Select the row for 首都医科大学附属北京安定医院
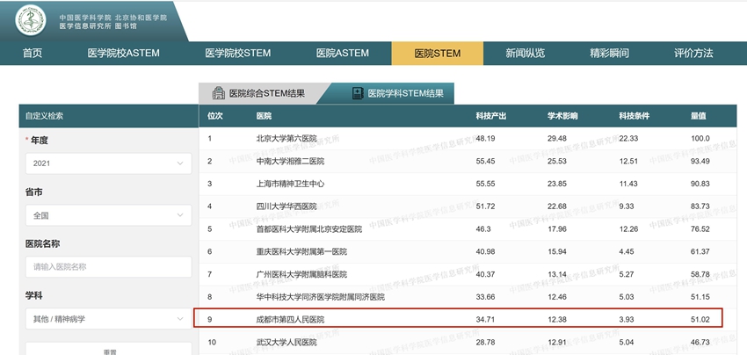 [x=468, y=228]
